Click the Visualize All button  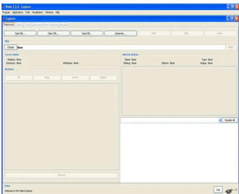[230, 120]
